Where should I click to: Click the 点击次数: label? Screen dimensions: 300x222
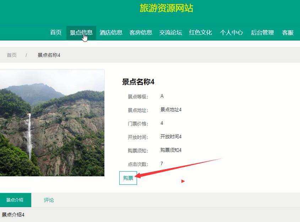click(138, 164)
